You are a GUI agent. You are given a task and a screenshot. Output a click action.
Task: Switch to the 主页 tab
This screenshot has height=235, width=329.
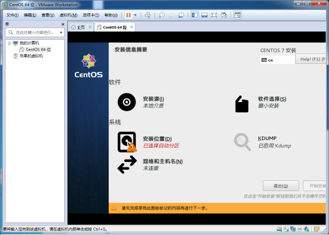[x=78, y=27]
